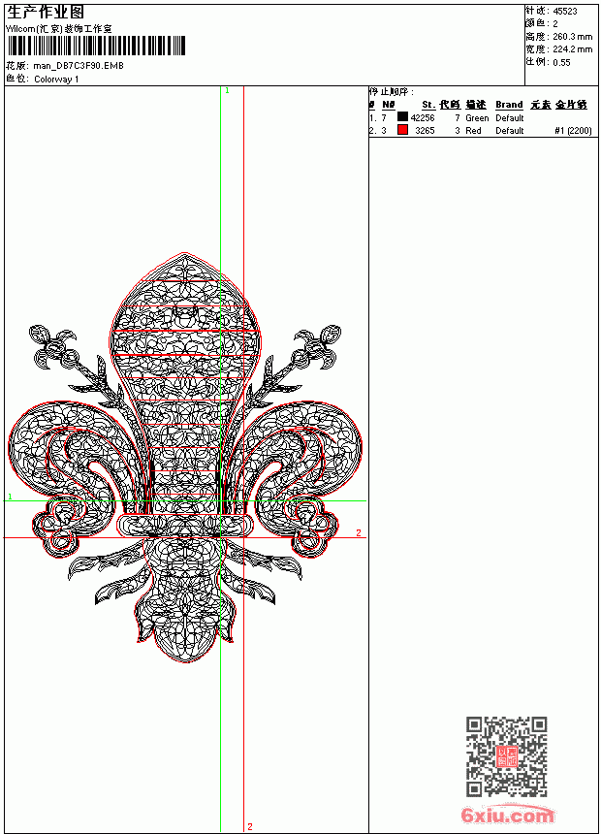This screenshot has width=601, height=834.
Task: Click the red marker 2 at right of horizontal line
Action: 359,532
